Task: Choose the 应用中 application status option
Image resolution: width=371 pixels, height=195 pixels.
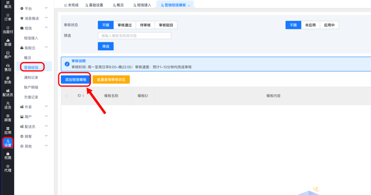Action: (x=329, y=25)
